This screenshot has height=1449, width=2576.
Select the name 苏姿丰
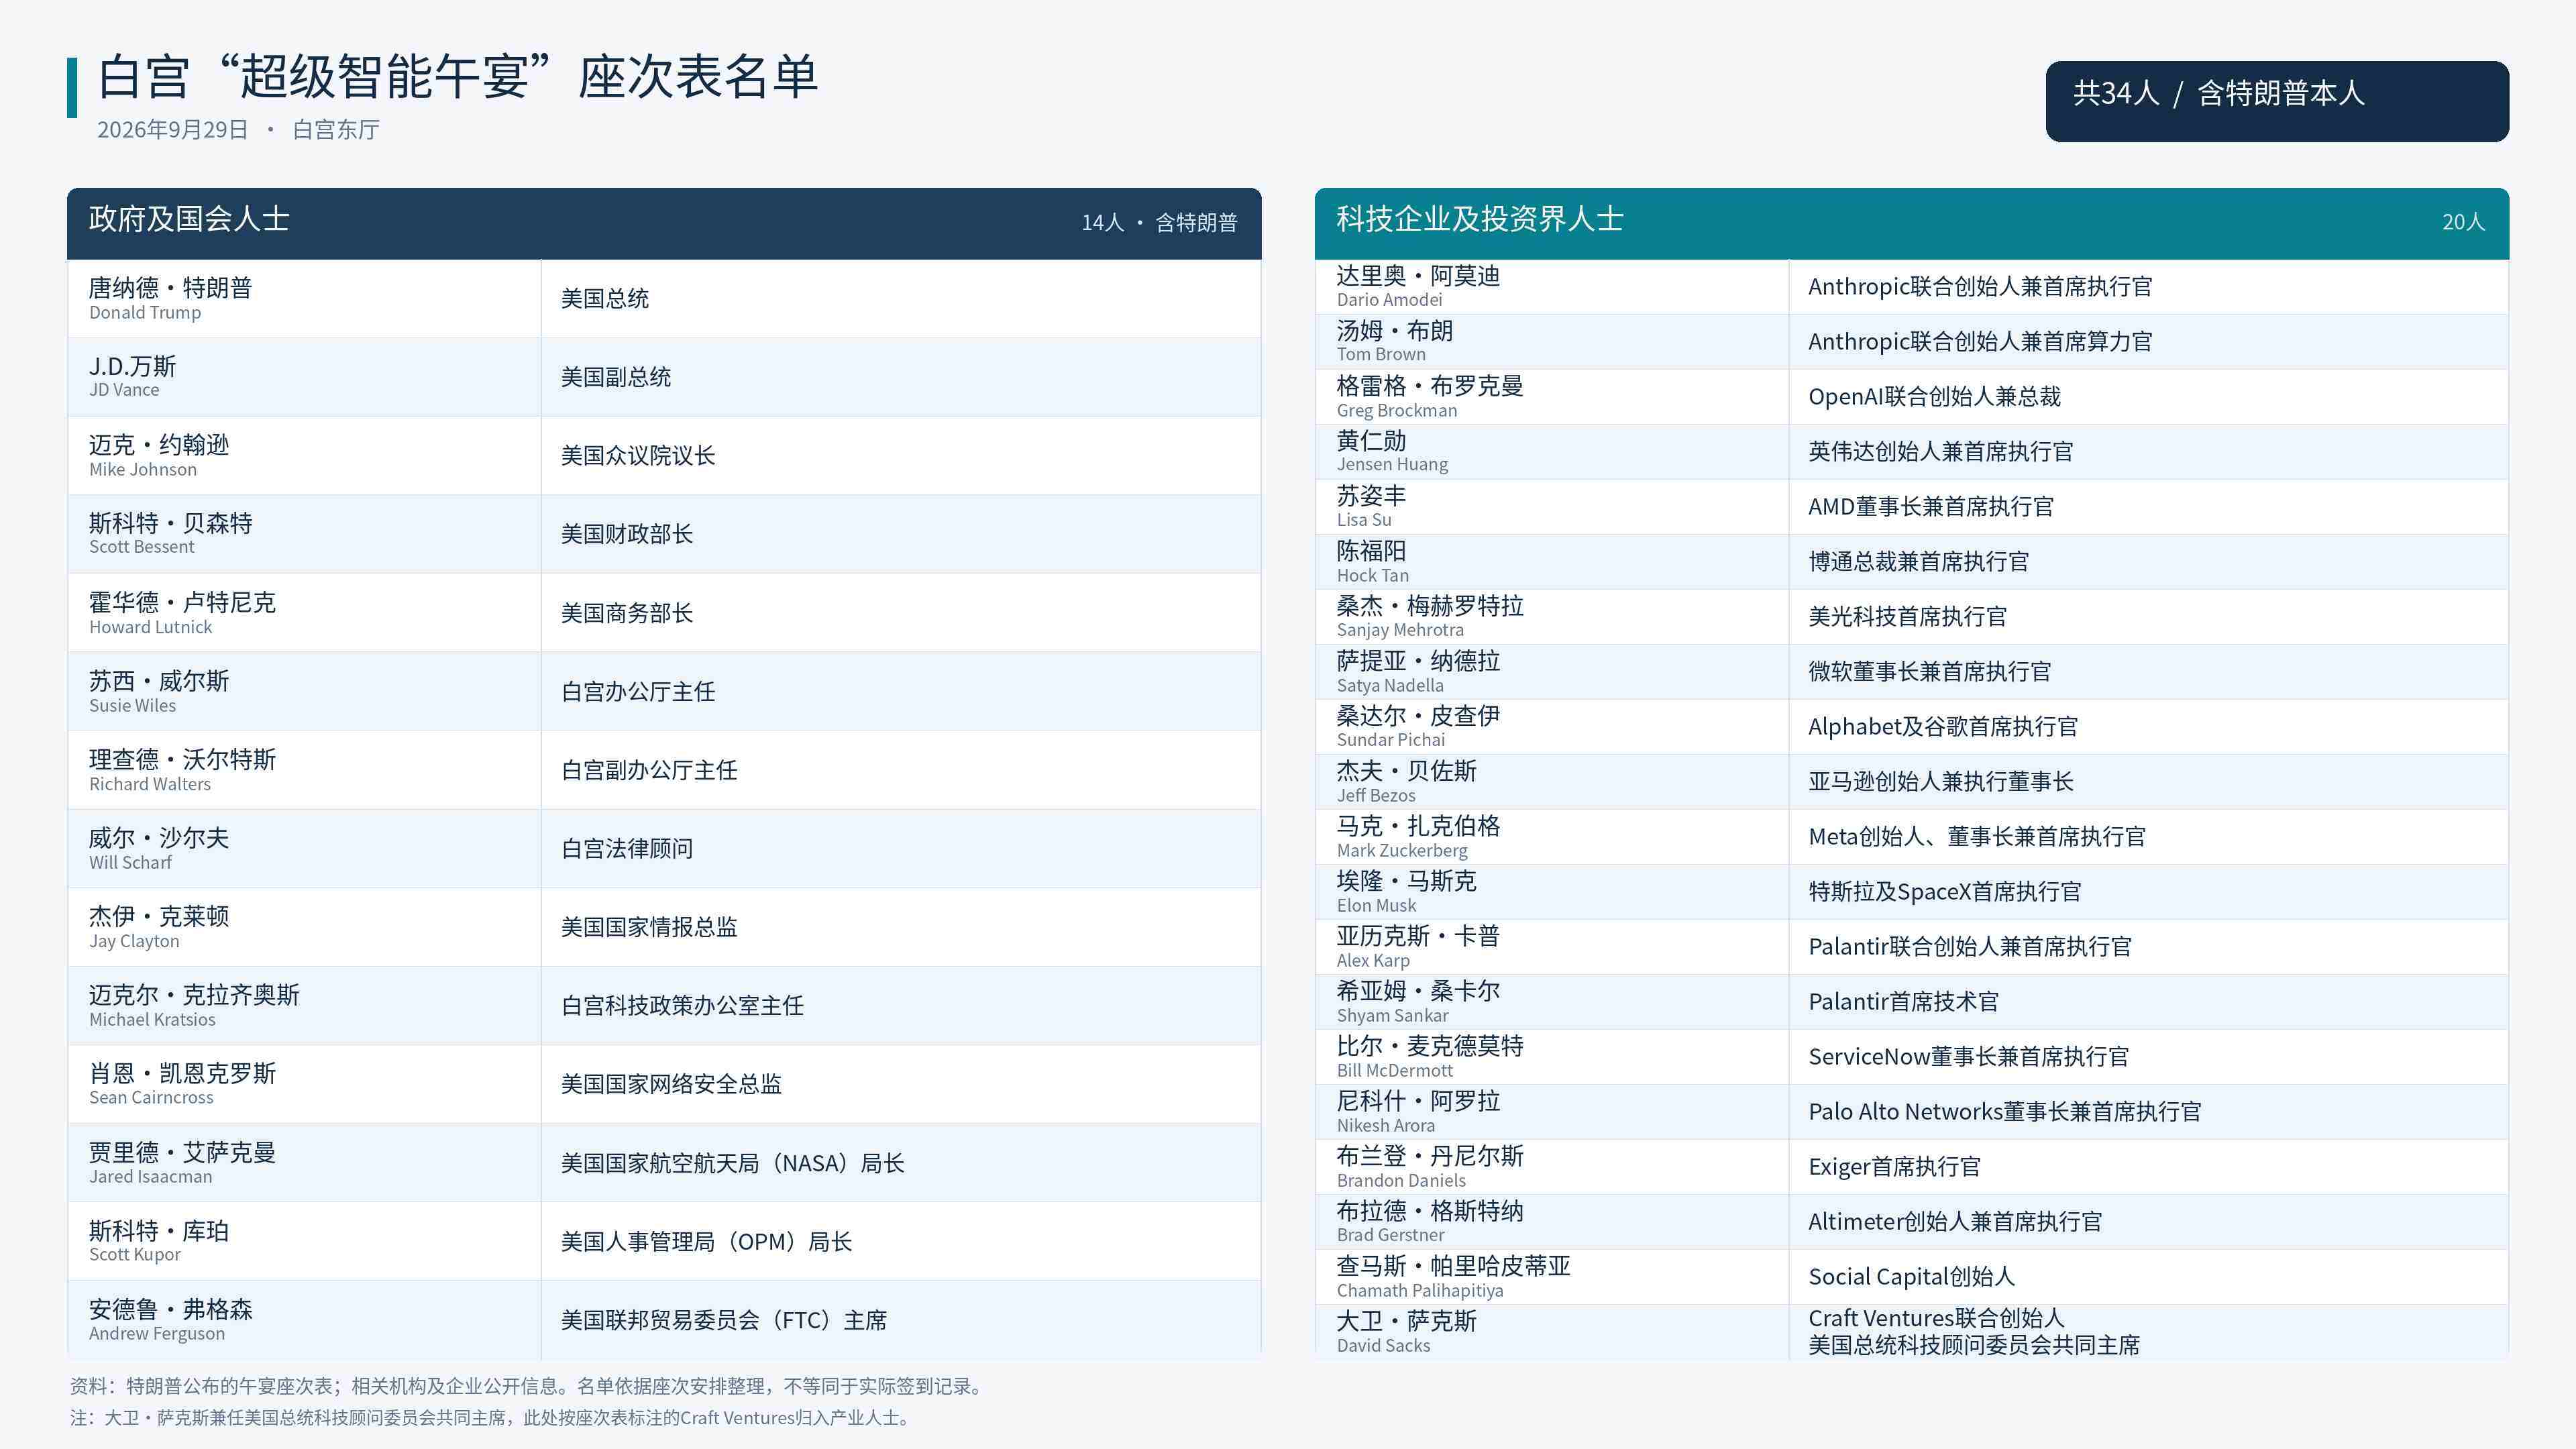click(x=1372, y=496)
